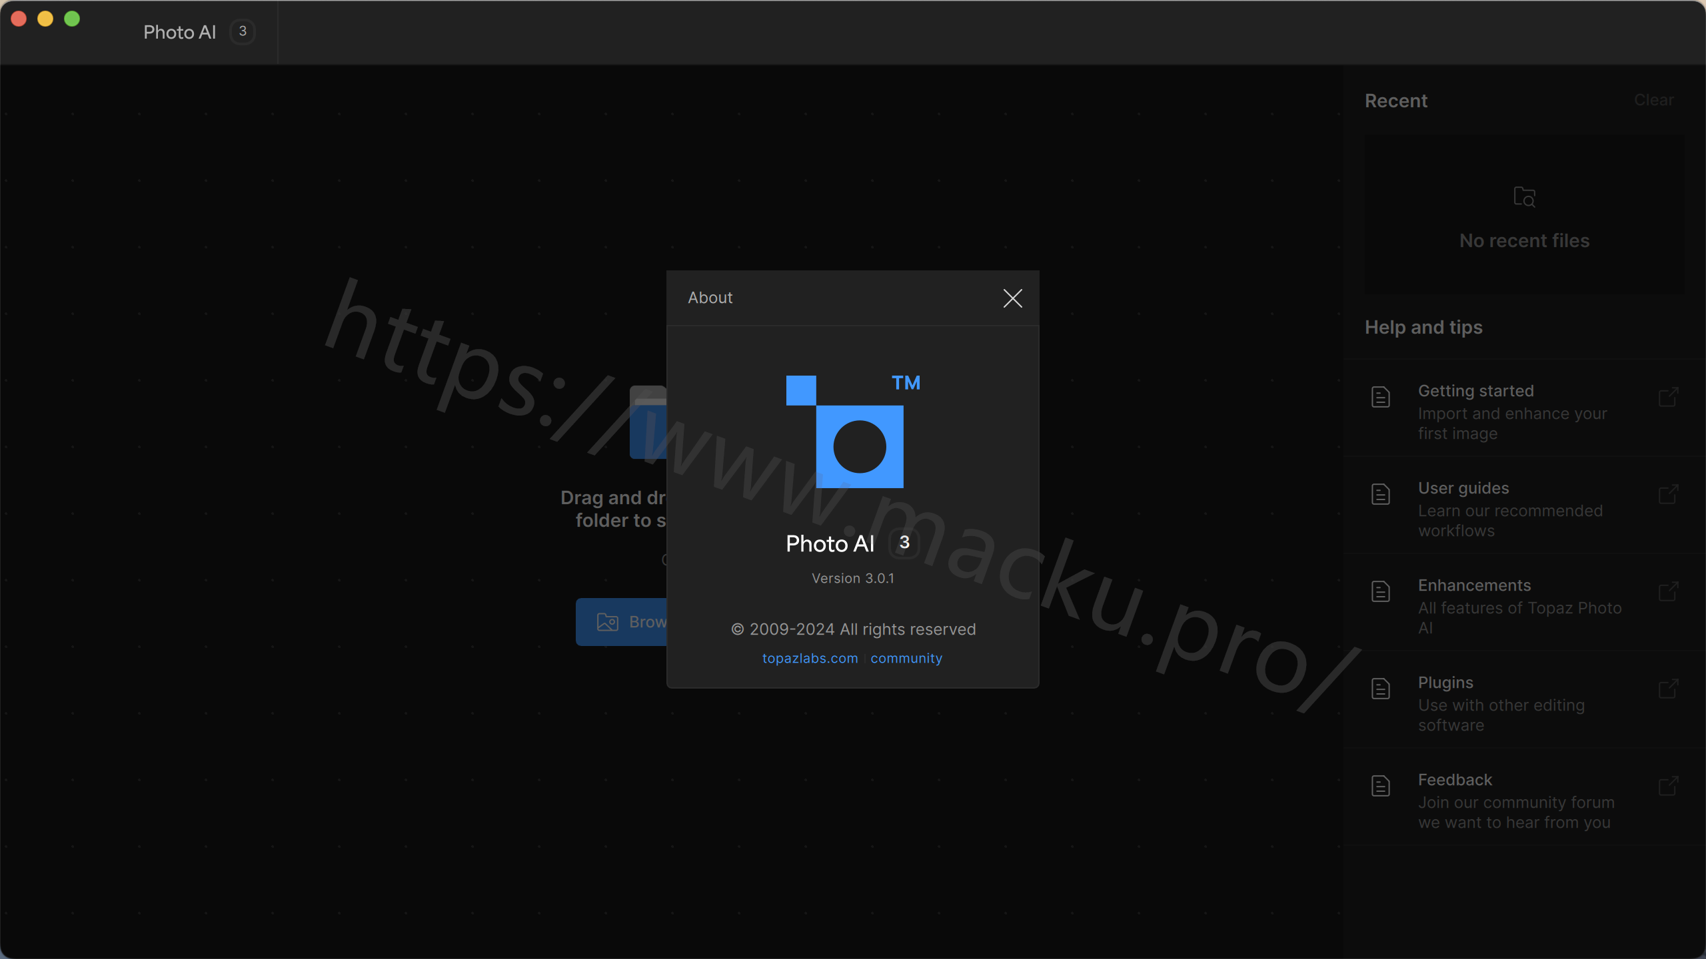Open the Getting started help item

tap(1525, 408)
